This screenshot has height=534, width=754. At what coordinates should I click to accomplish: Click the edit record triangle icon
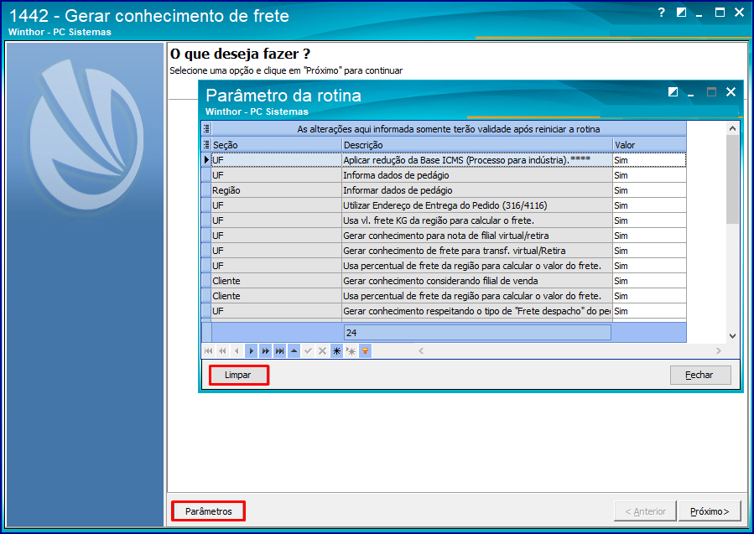[294, 351]
